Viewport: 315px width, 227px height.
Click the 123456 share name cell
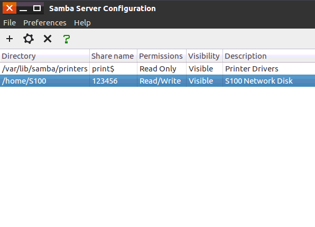point(113,81)
